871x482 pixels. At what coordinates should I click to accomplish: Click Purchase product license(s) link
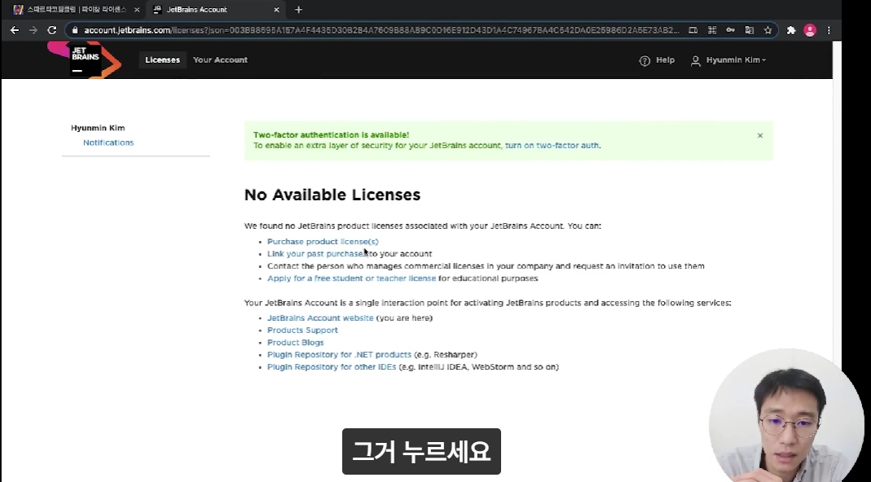pos(323,242)
